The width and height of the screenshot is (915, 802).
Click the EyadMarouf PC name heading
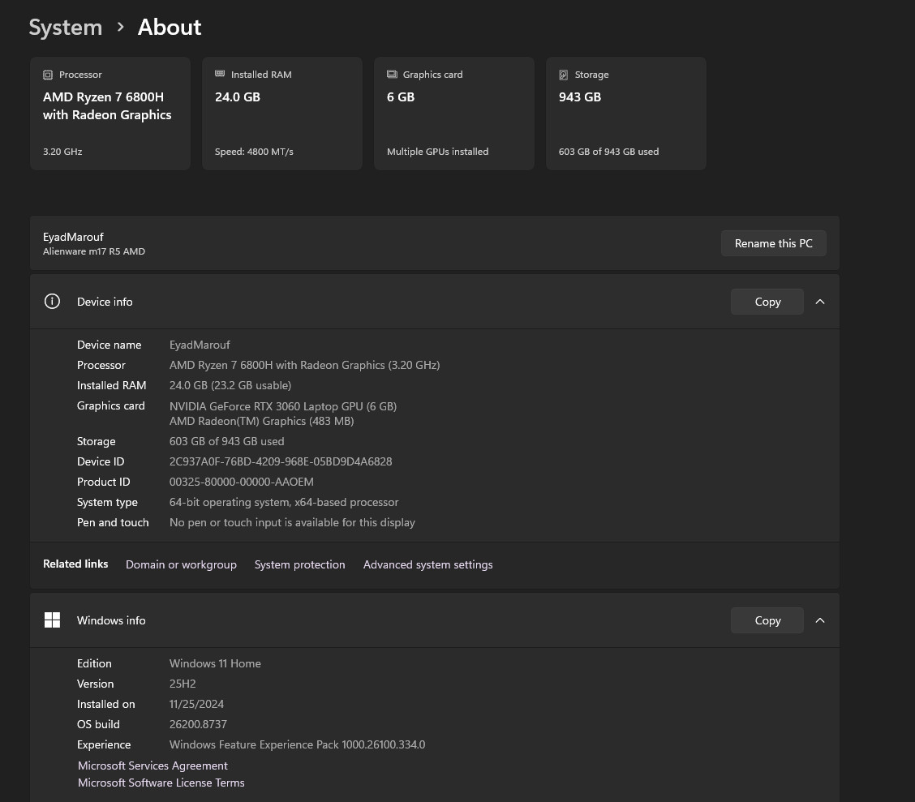[x=73, y=237]
